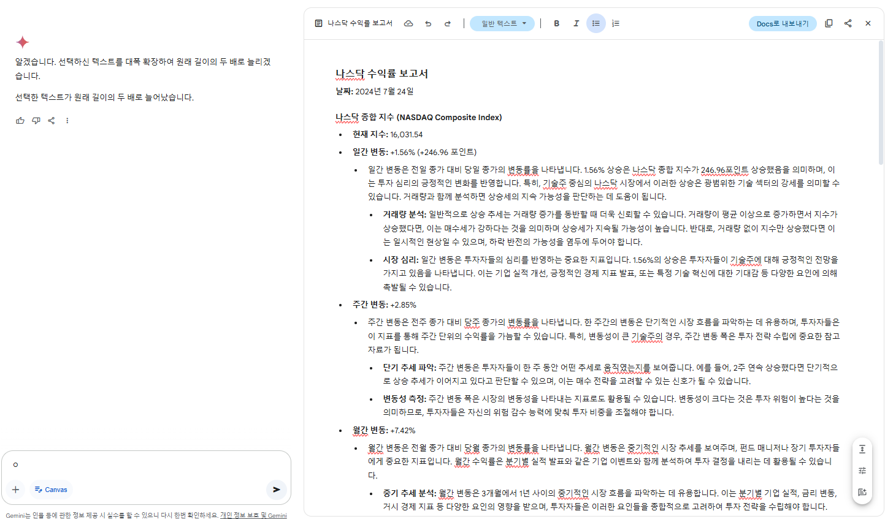Click the 시장 심리 bold label
Screen dimensions: 885x519
(400, 260)
